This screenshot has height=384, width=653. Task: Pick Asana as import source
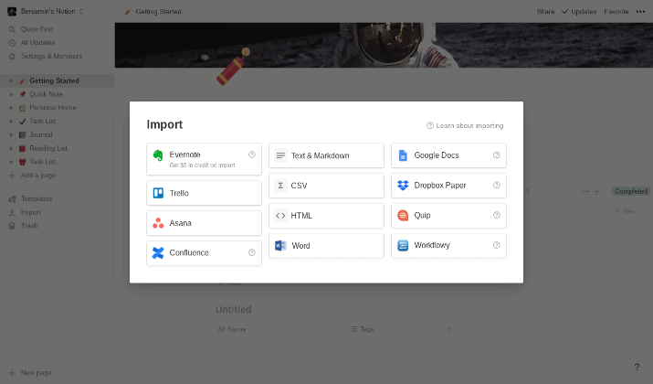click(204, 223)
